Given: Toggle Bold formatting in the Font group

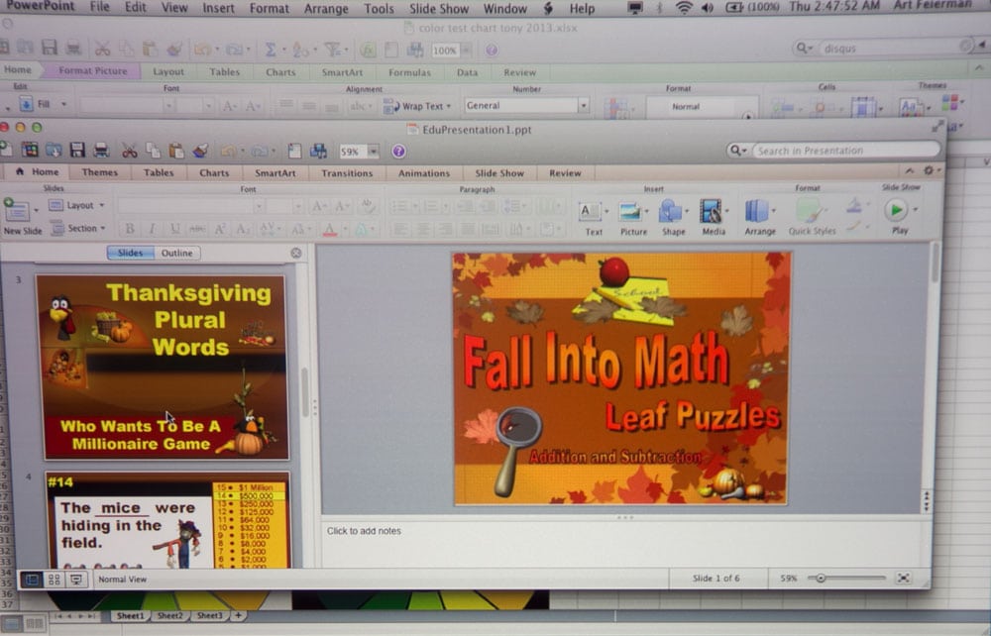Looking at the screenshot, I should (130, 229).
